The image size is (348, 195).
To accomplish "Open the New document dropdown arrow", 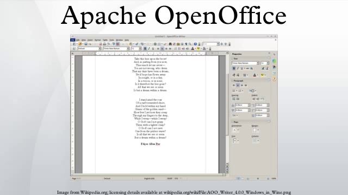I will coord(77,44).
